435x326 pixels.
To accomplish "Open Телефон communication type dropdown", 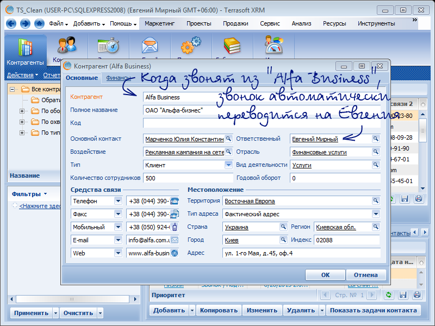I will (118, 200).
